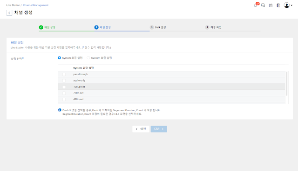The image size is (298, 171).
Task: Select System 화질 설정 radio button
Action: (60, 57)
